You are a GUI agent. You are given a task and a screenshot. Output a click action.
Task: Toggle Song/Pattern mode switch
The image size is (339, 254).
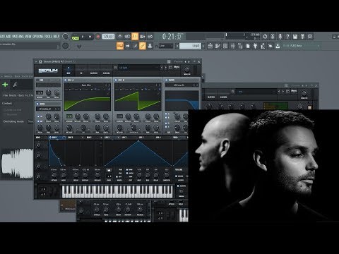pos(76,37)
